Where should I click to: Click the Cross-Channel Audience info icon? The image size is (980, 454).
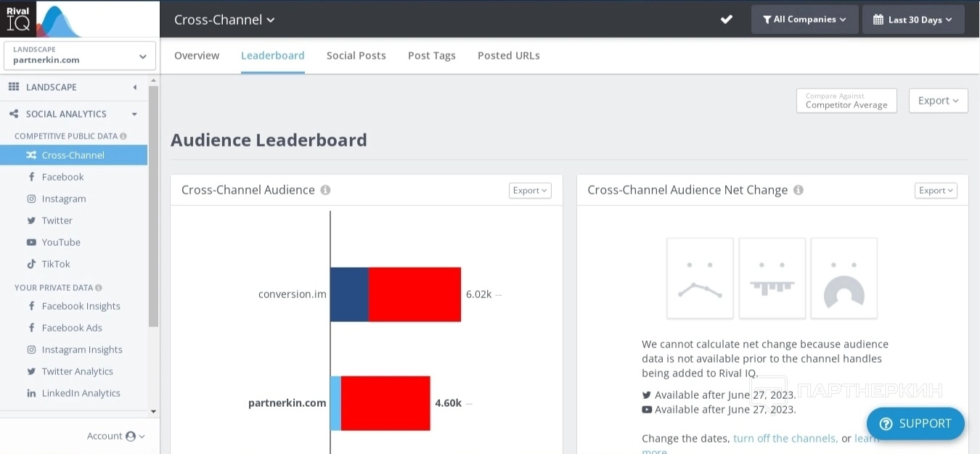(325, 190)
